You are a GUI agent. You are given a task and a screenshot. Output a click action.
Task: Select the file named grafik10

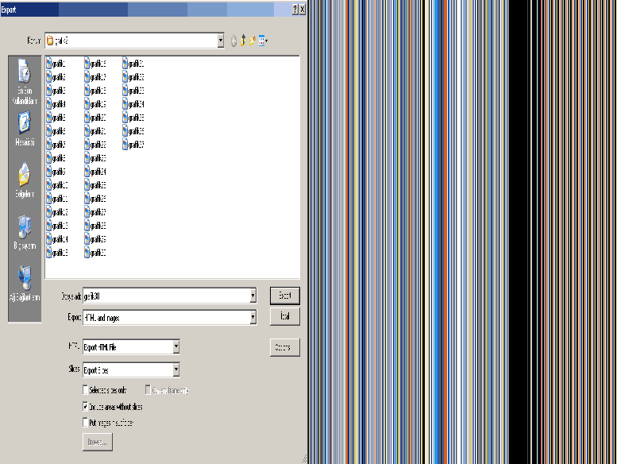pyautogui.click(x=57, y=185)
